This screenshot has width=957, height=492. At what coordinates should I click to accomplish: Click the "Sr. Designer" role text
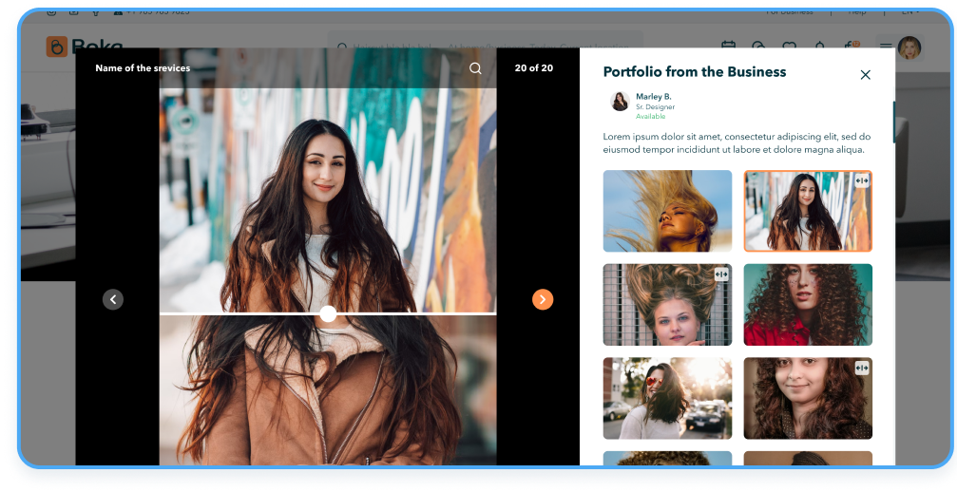[656, 106]
